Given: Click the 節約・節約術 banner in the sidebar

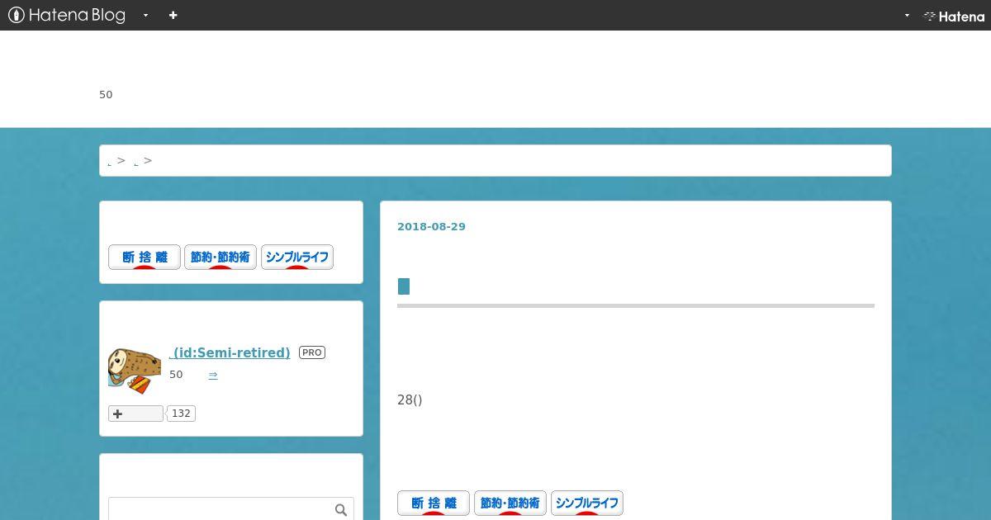Looking at the screenshot, I should click(220, 257).
